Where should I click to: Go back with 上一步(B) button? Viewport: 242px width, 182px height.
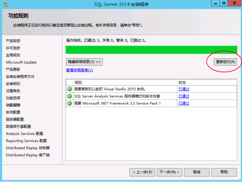(142, 172)
